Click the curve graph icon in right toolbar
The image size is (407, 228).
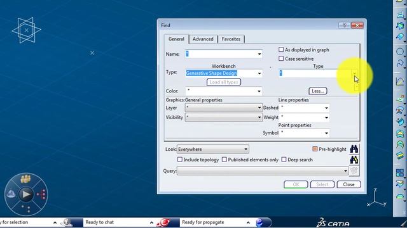(x=400, y=82)
